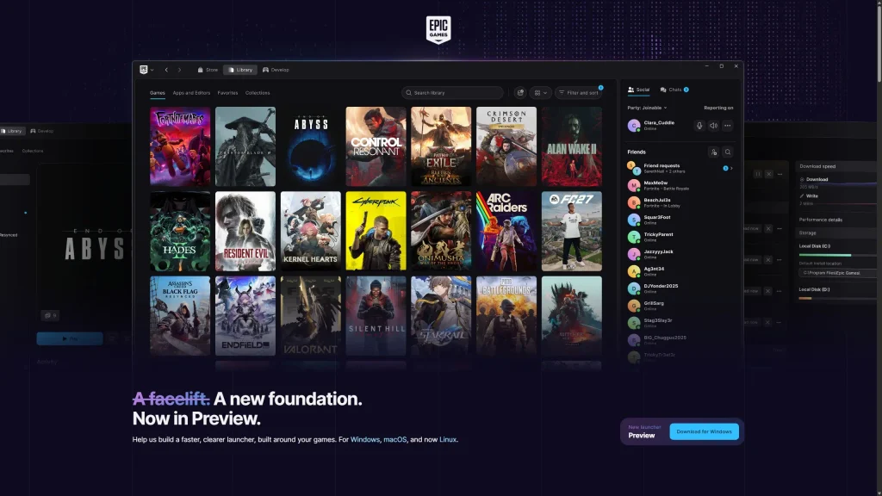Image resolution: width=882 pixels, height=496 pixels.
Task: Open the End of Abyss game tile
Action: [310, 146]
